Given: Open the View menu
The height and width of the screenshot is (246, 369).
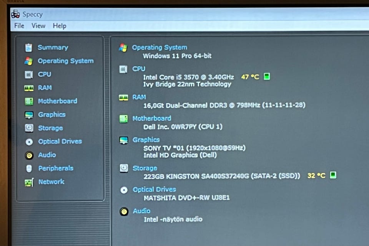Looking at the screenshot, I should (38, 26).
